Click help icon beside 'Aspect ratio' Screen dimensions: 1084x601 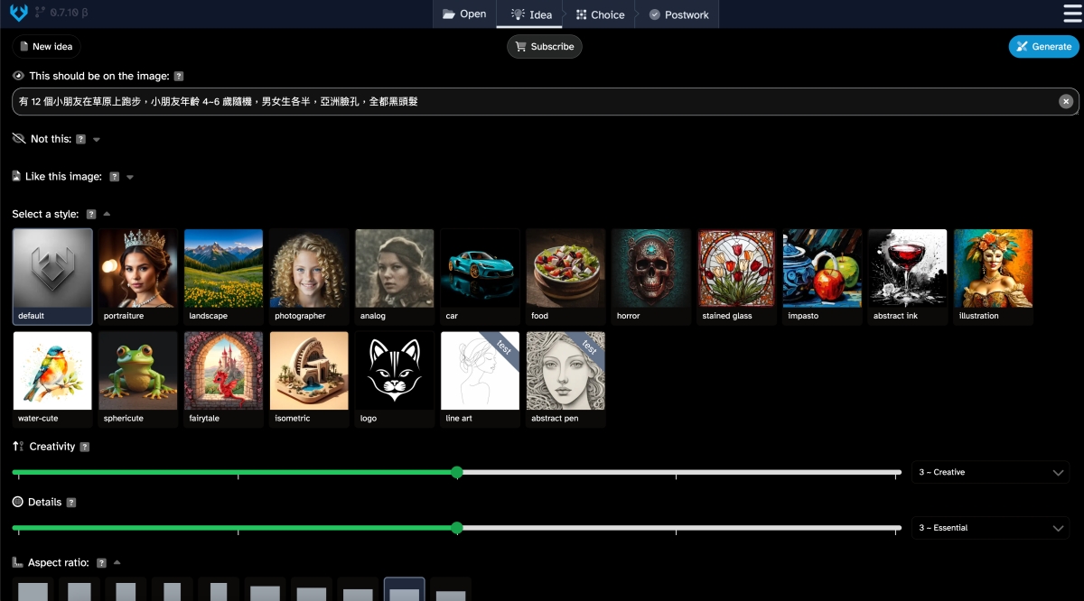(102, 563)
